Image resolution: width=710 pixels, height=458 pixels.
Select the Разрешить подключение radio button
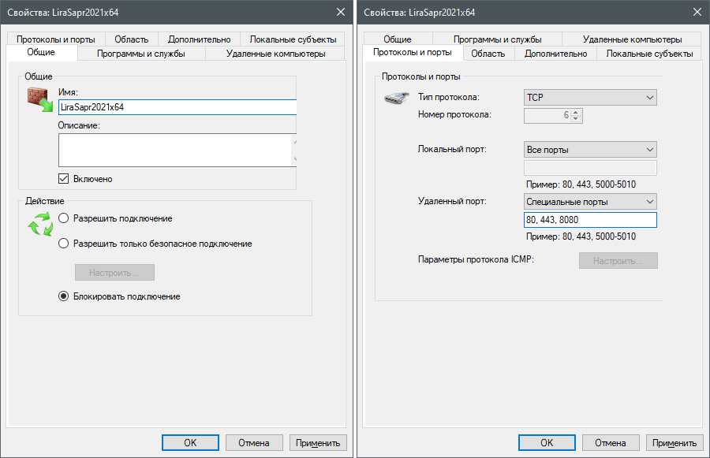63,218
